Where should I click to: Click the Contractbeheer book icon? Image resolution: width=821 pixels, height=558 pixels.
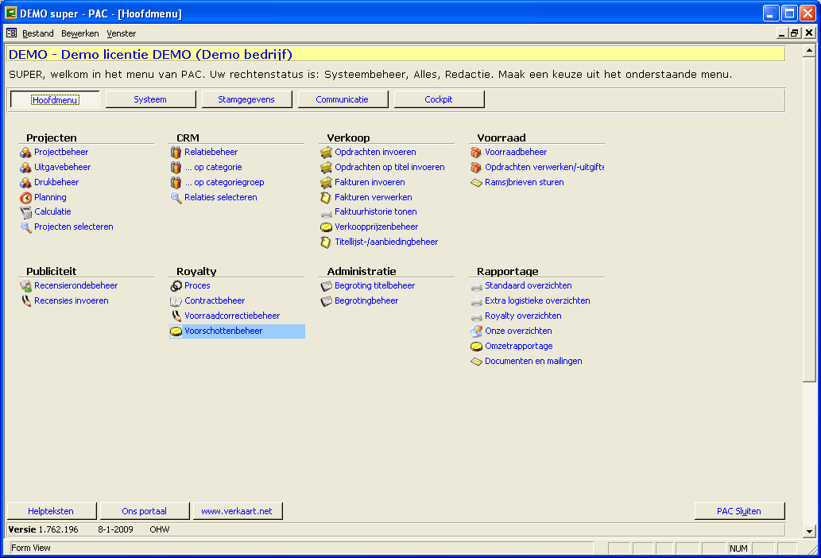[176, 301]
